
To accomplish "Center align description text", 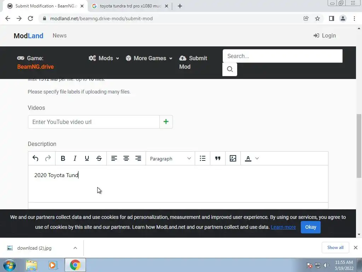I will (x=126, y=158).
